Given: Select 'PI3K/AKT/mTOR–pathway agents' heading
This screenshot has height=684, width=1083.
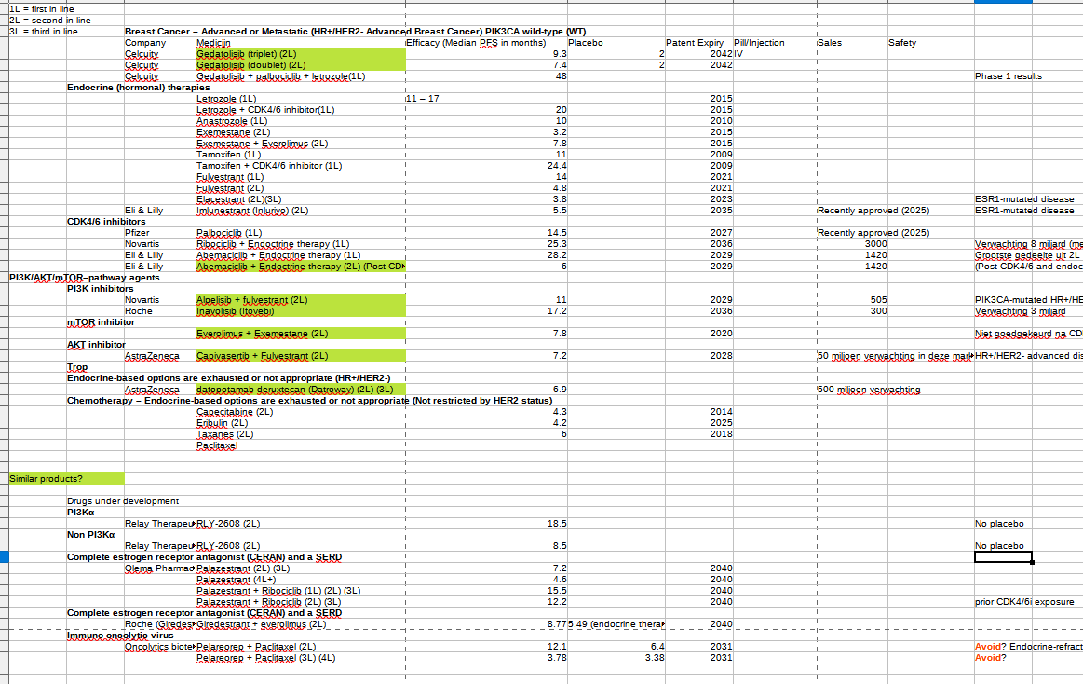Looking at the screenshot, I should click(x=84, y=278).
